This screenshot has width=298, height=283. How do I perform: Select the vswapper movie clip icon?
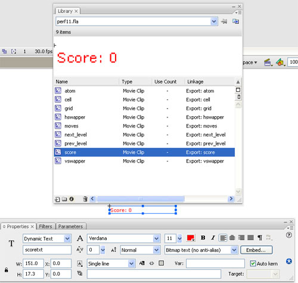click(58, 161)
